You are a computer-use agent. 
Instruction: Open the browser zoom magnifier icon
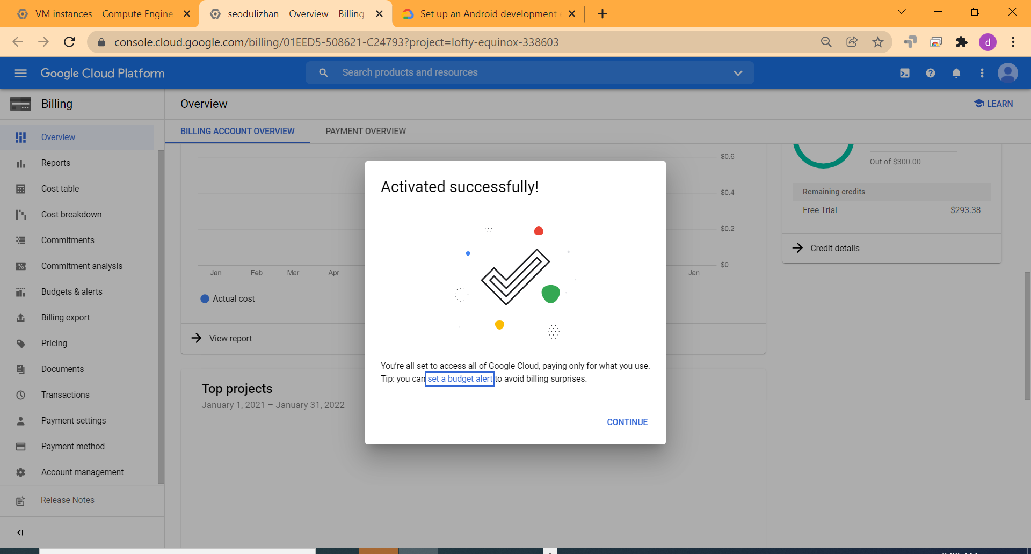point(826,42)
